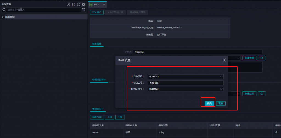
Task: Click refresh icon next to 新建主题
Action: click(262, 58)
